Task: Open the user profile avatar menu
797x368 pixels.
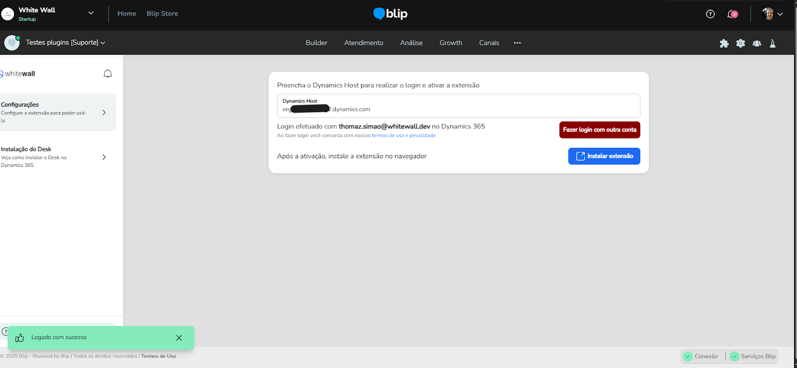Action: [x=772, y=14]
